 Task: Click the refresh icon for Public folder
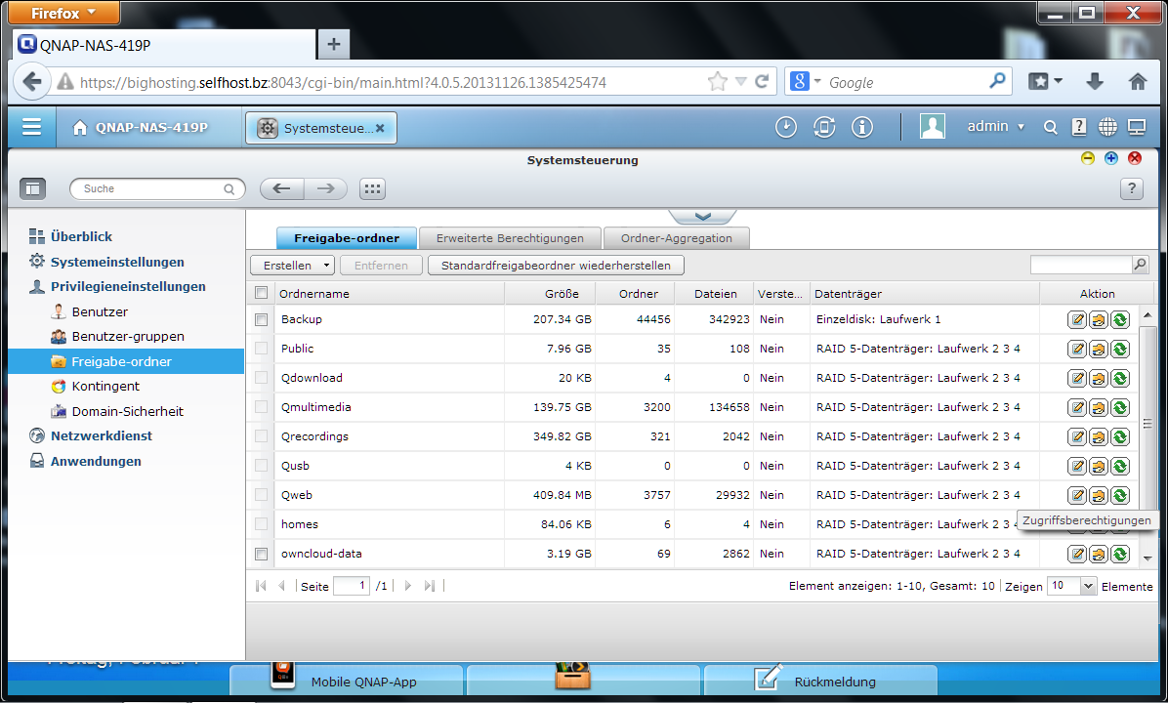(1119, 349)
